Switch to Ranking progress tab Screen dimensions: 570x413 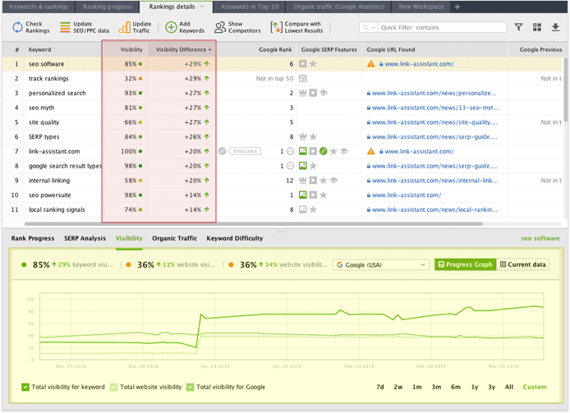(108, 7)
